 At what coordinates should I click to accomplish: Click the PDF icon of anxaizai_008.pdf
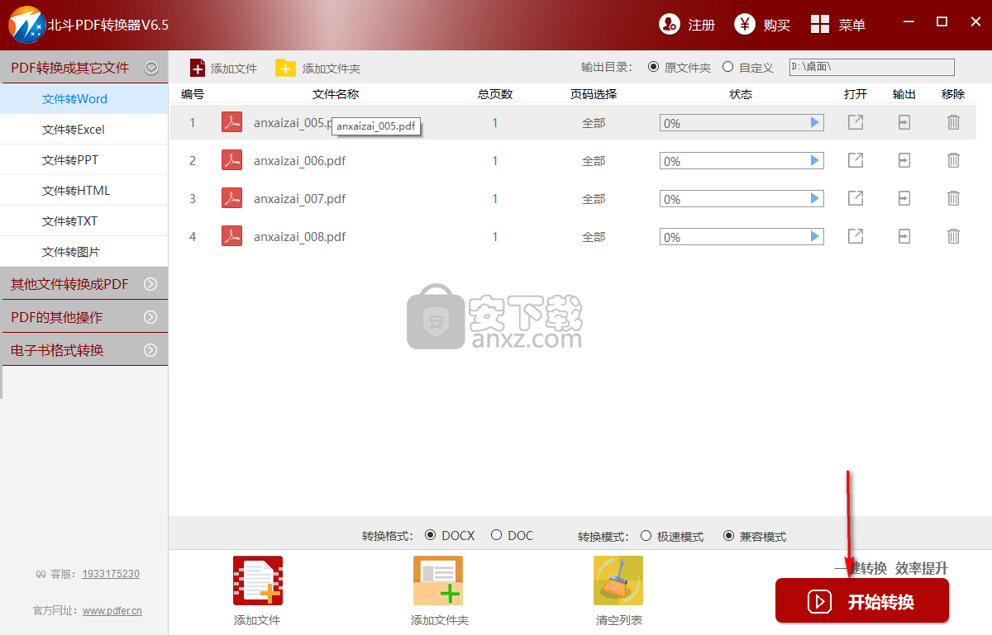(232, 236)
